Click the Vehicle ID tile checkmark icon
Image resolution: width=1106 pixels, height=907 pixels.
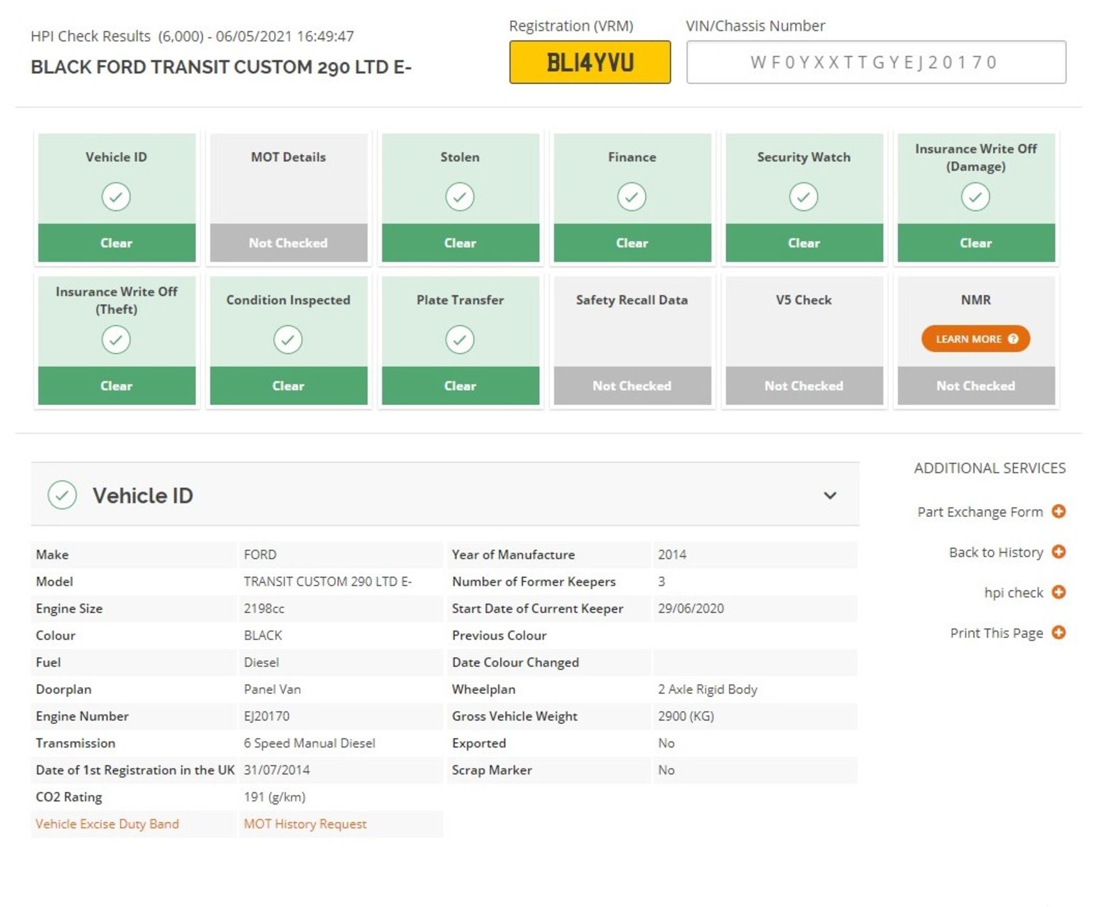click(x=116, y=196)
